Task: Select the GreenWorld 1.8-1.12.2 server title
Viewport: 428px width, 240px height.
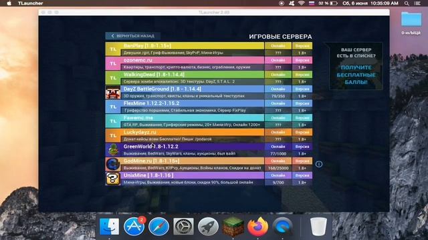Action: (x=151, y=147)
